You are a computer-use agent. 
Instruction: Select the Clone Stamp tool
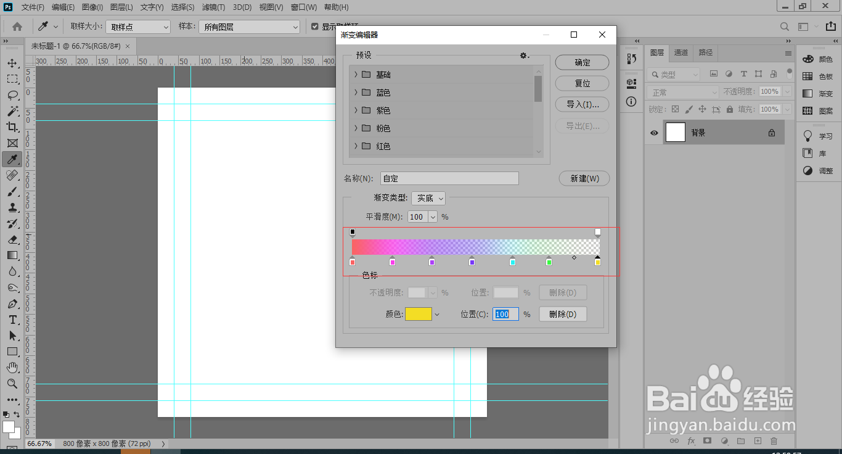click(x=12, y=207)
